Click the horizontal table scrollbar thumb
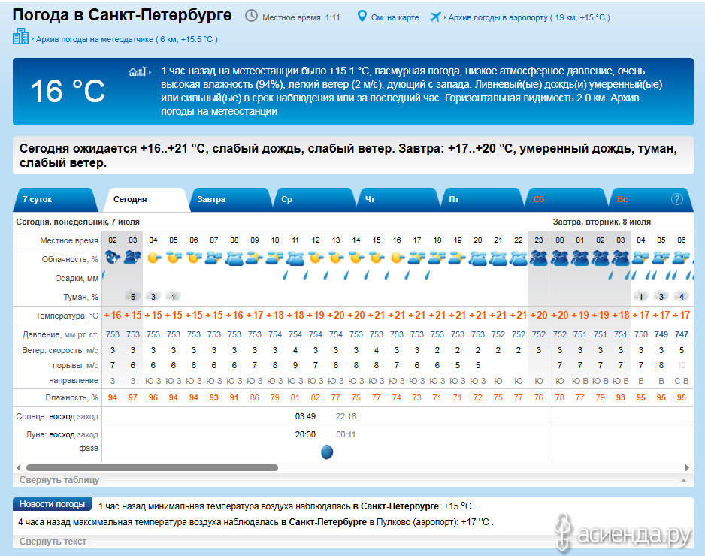This screenshot has height=556, width=705. click(152, 467)
